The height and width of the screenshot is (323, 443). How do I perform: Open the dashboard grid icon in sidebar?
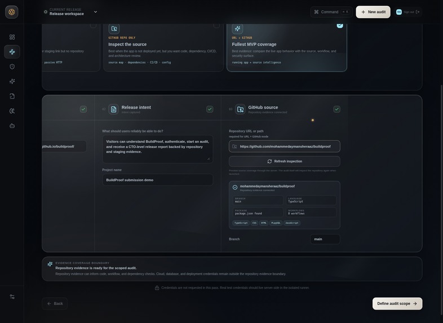tap(12, 37)
